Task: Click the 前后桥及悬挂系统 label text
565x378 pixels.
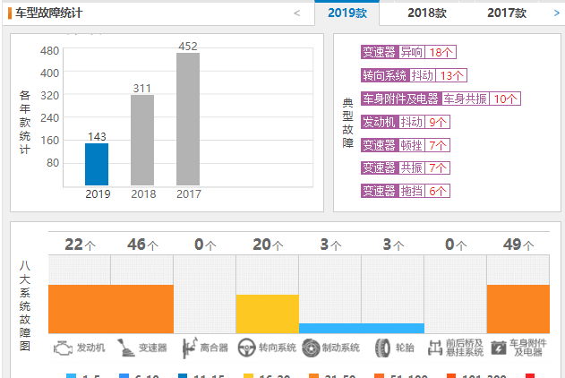Action: coord(465,348)
